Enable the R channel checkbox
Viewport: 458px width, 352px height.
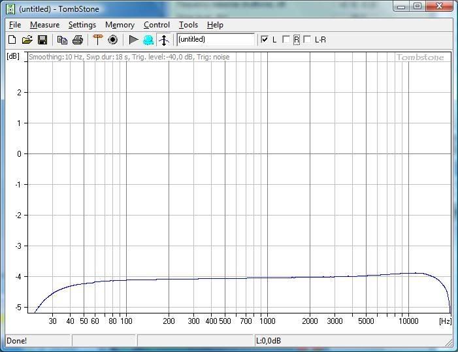[286, 40]
